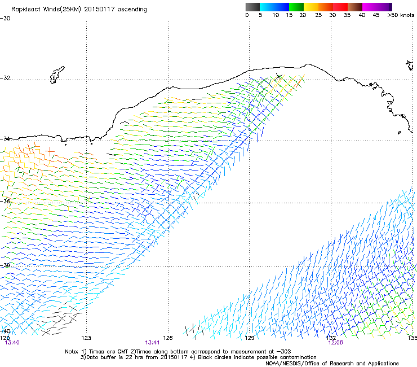Click the '30' legend scale label
The height and width of the screenshot is (367, 417).
point(332,15)
